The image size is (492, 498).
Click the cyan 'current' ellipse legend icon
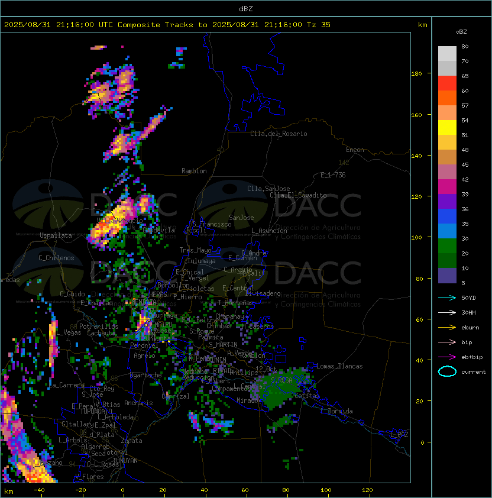pos(447,371)
